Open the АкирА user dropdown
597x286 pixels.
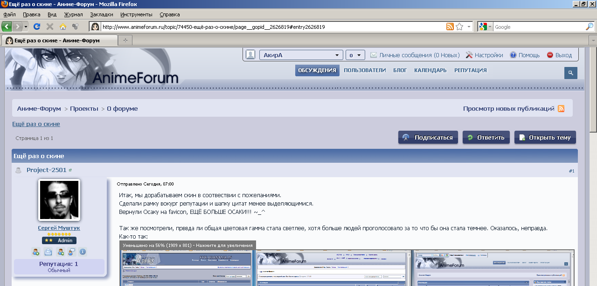[x=301, y=55]
